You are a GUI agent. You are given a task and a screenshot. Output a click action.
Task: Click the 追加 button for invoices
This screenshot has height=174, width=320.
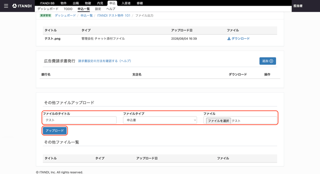pyautogui.click(x=267, y=61)
